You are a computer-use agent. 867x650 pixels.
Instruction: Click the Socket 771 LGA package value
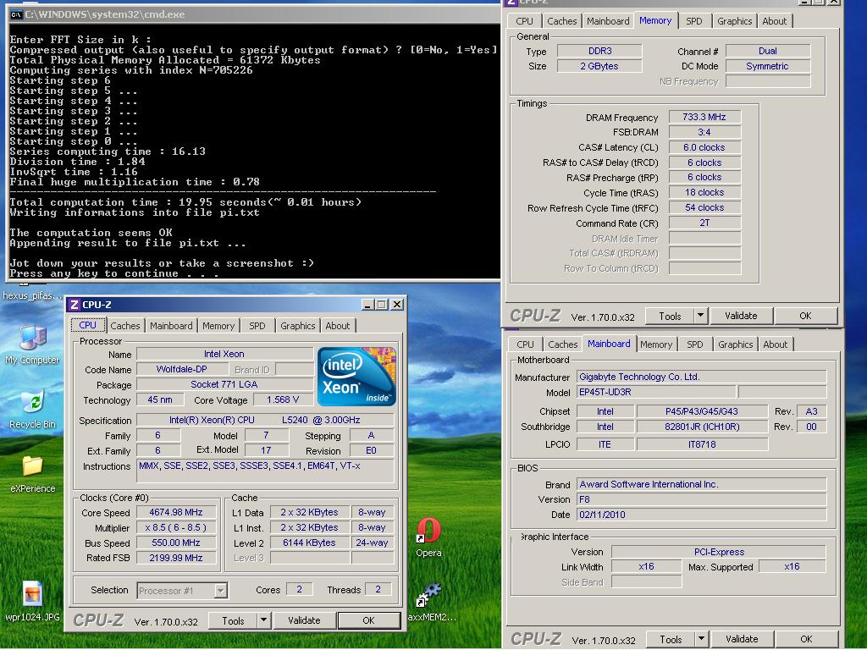coord(224,384)
